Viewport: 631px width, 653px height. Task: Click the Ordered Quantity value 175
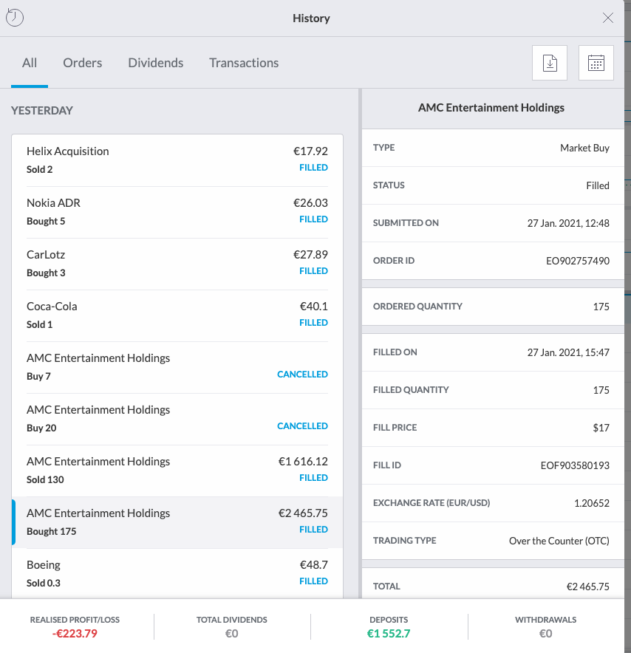click(601, 307)
